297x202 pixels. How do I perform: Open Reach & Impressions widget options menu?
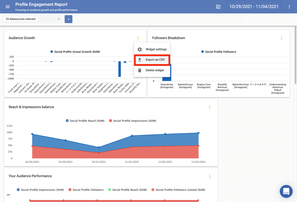pyautogui.click(x=209, y=107)
